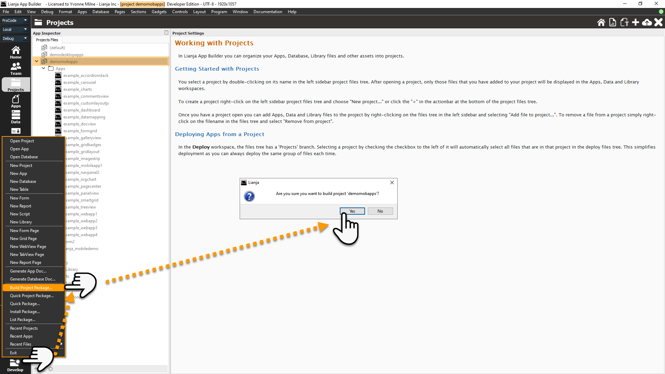Open the File menu
665x374 pixels.
coord(6,12)
